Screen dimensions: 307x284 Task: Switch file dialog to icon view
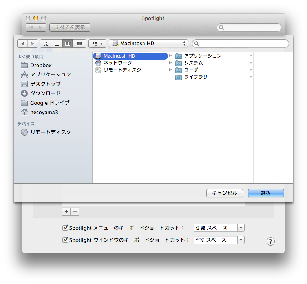[x=46, y=44]
